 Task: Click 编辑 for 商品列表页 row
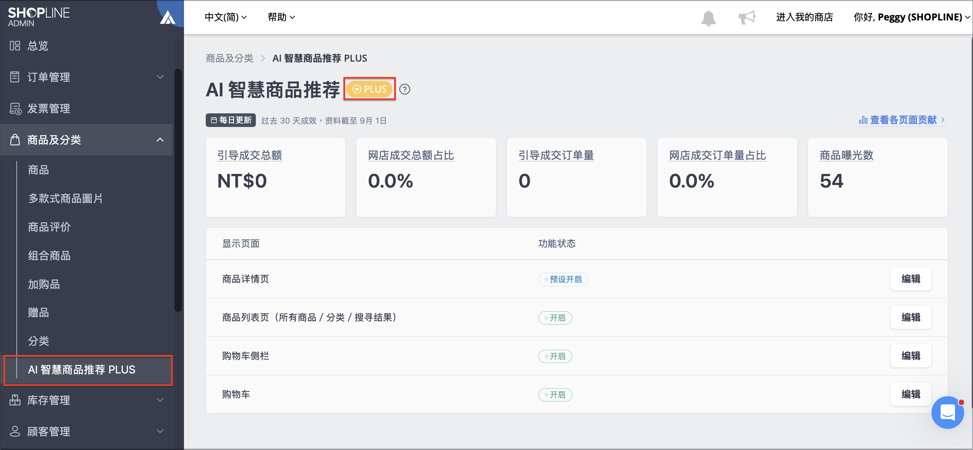(911, 318)
